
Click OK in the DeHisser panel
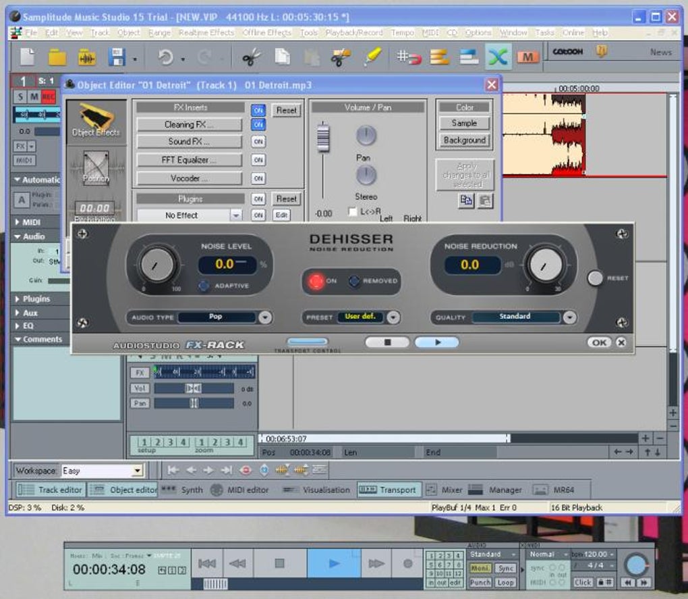pyautogui.click(x=599, y=342)
